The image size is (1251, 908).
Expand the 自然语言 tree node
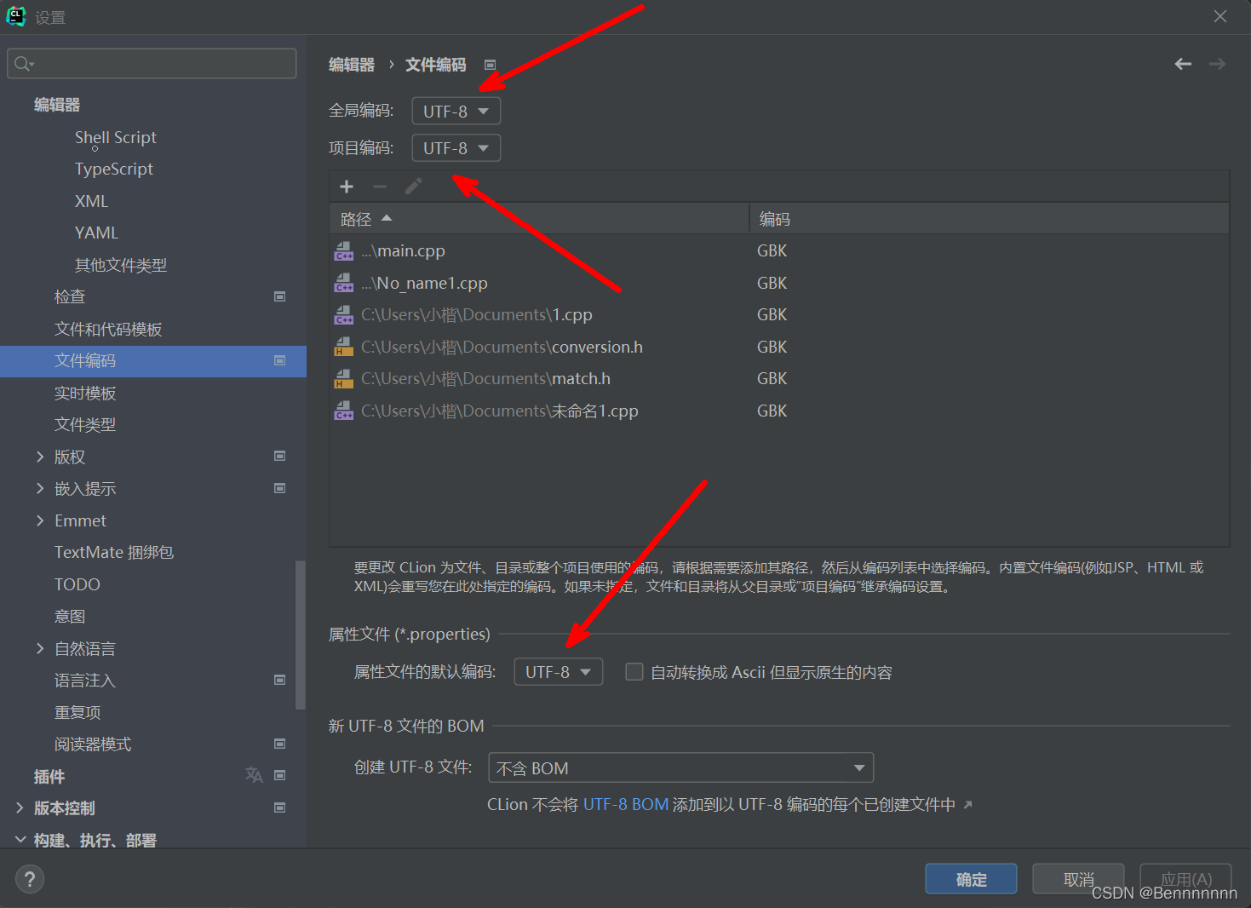pos(40,648)
